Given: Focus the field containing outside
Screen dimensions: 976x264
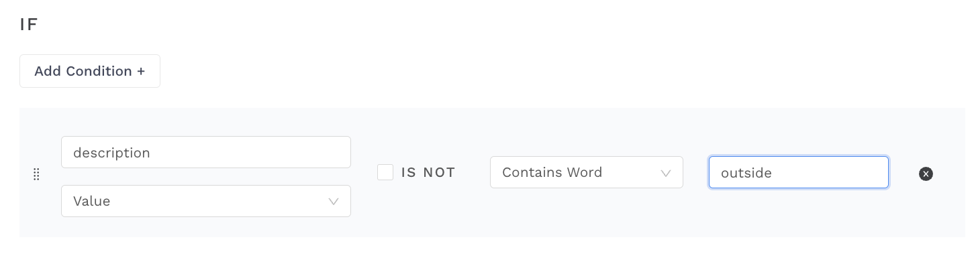Looking at the screenshot, I should (799, 172).
